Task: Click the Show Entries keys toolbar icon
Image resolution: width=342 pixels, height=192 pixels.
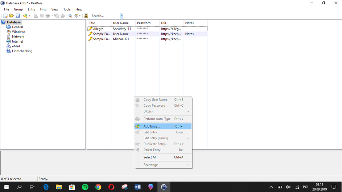Action: (x=76, y=16)
